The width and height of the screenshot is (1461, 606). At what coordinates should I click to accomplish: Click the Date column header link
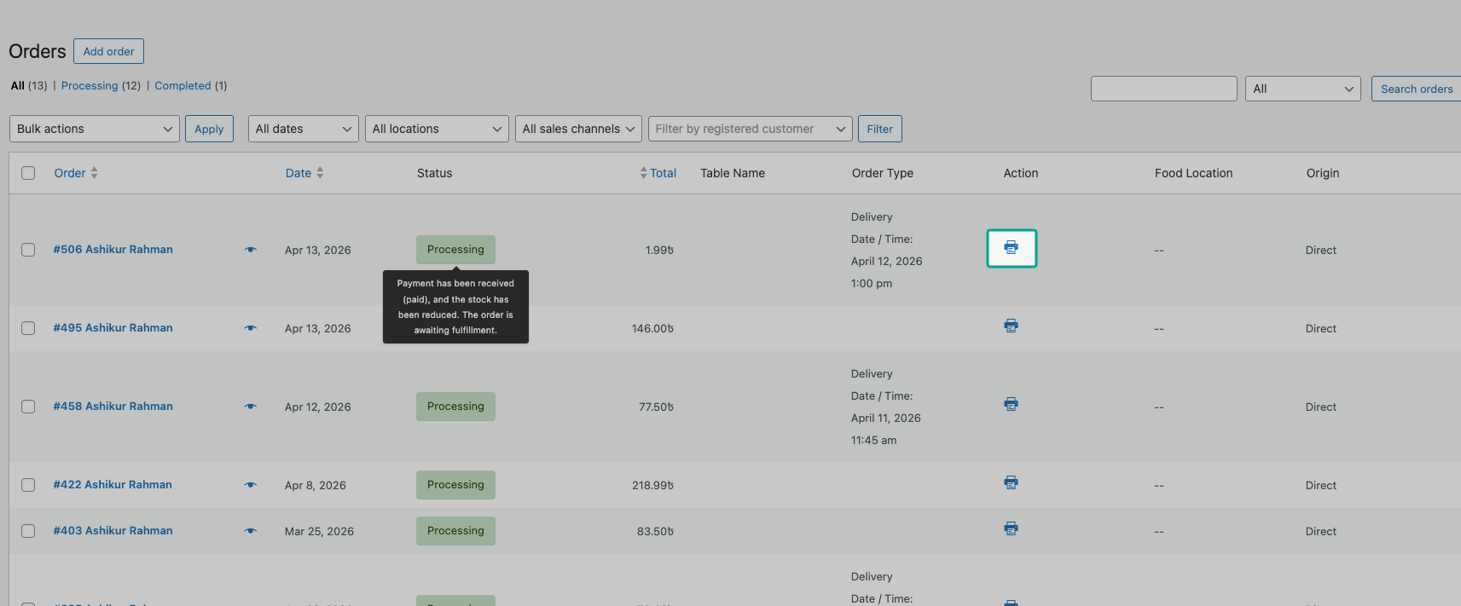299,173
